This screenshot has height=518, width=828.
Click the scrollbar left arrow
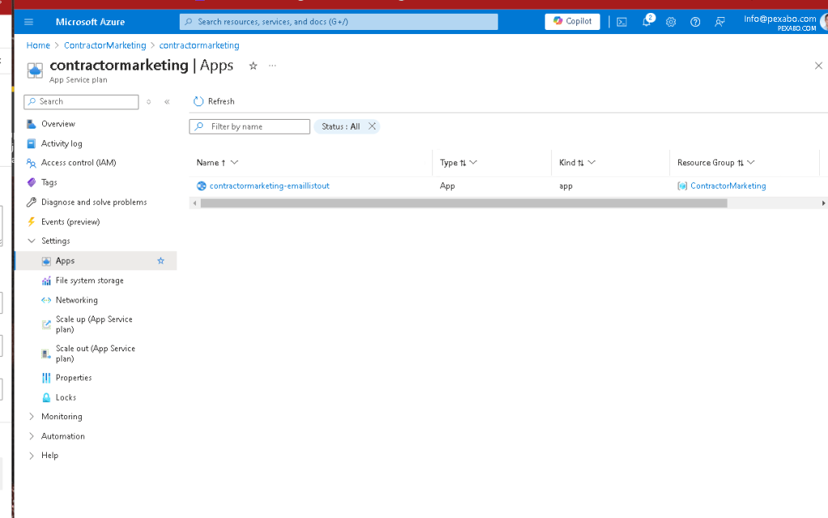point(195,203)
